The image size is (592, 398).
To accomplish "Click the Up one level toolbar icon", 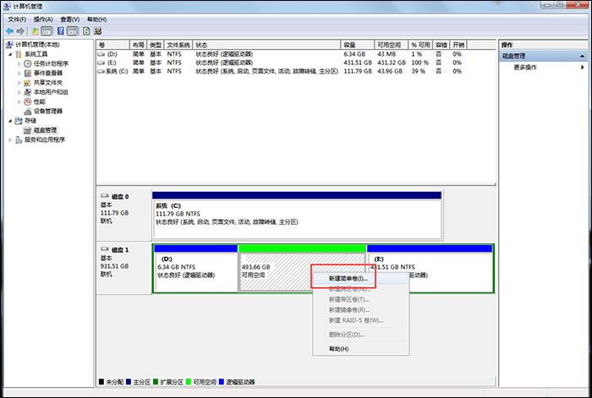I will [x=36, y=31].
